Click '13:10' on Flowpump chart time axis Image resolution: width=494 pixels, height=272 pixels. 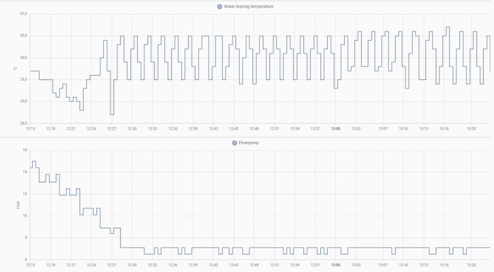pos(403,265)
